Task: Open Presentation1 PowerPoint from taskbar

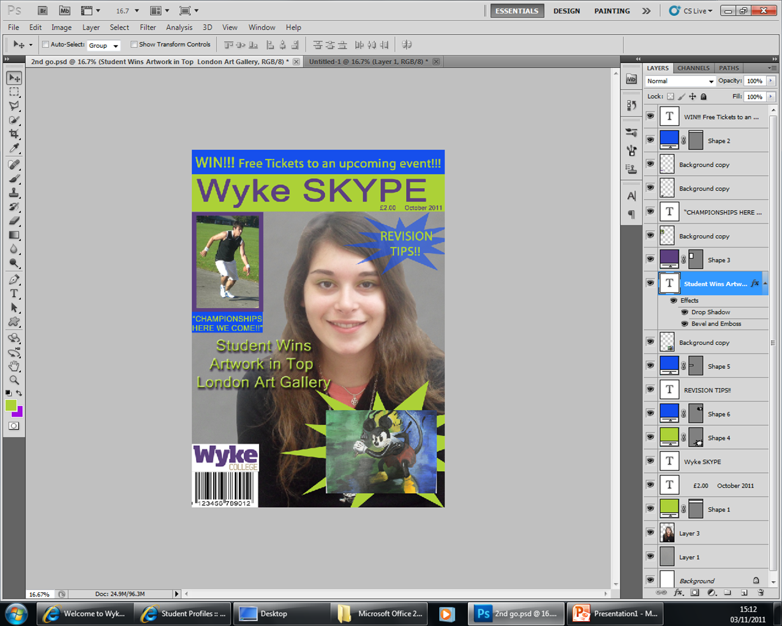Action: coord(615,613)
